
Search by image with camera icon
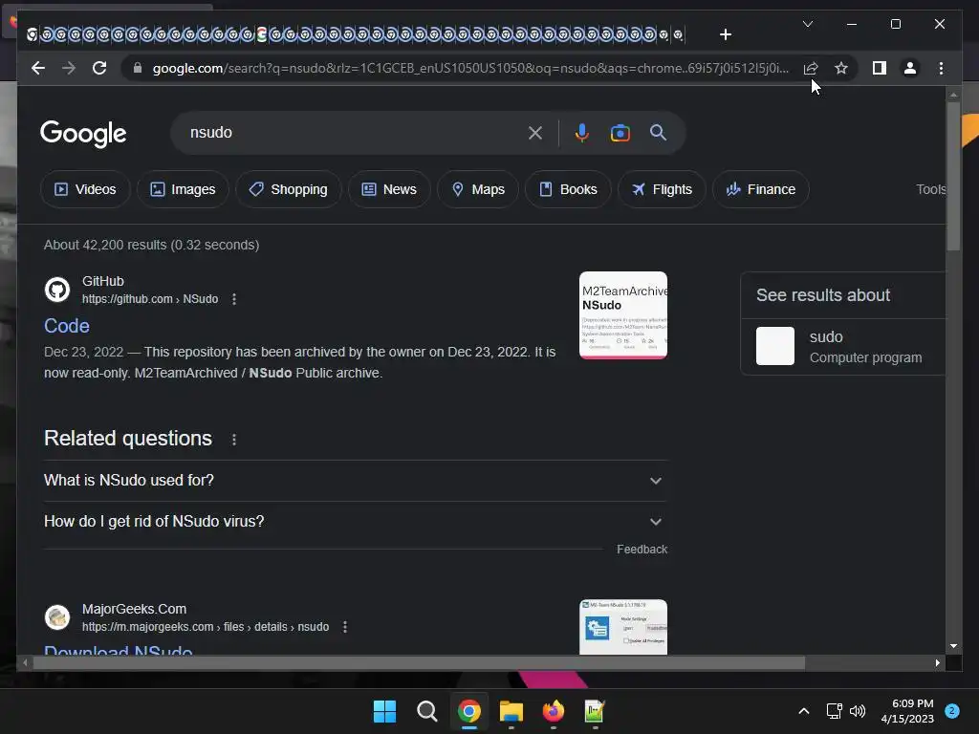tap(620, 132)
